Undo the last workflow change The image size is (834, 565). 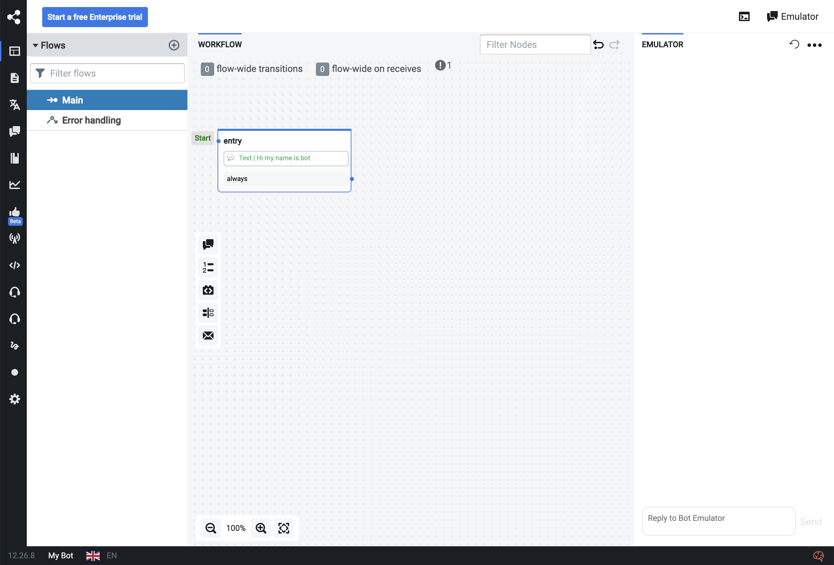pyautogui.click(x=598, y=44)
